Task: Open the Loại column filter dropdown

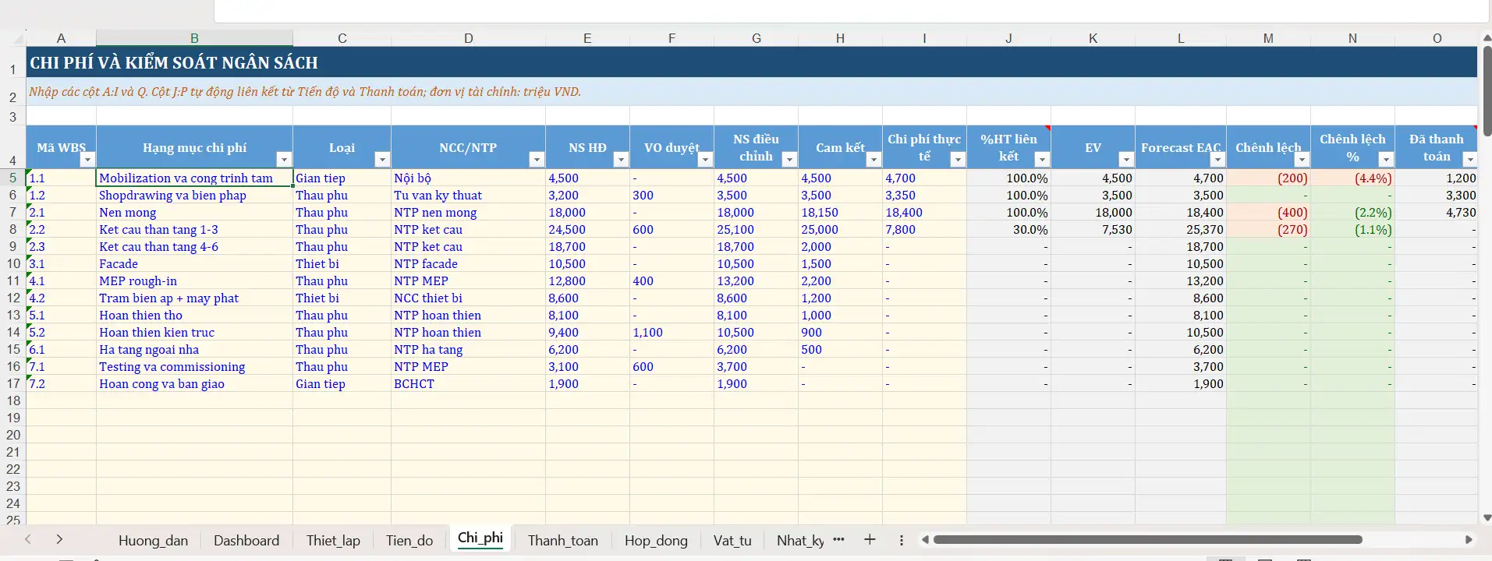Action: coord(381,160)
